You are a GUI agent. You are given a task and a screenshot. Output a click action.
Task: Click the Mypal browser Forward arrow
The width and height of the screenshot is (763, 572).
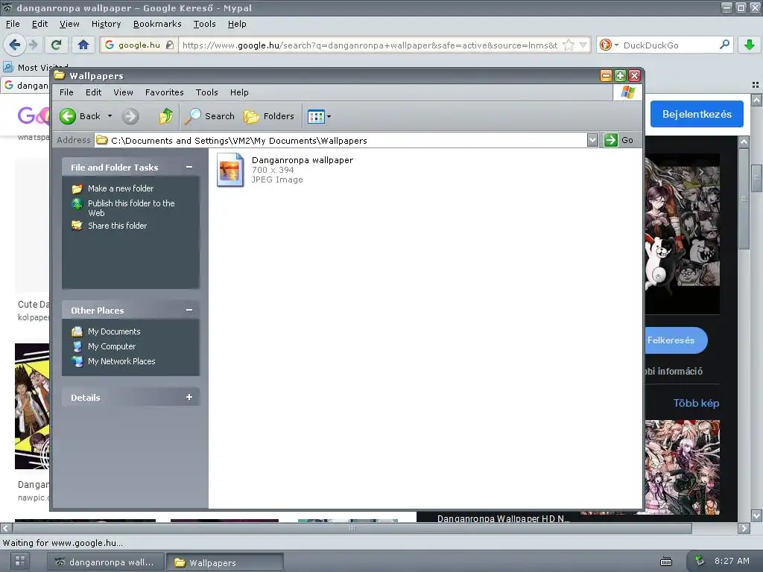point(33,45)
